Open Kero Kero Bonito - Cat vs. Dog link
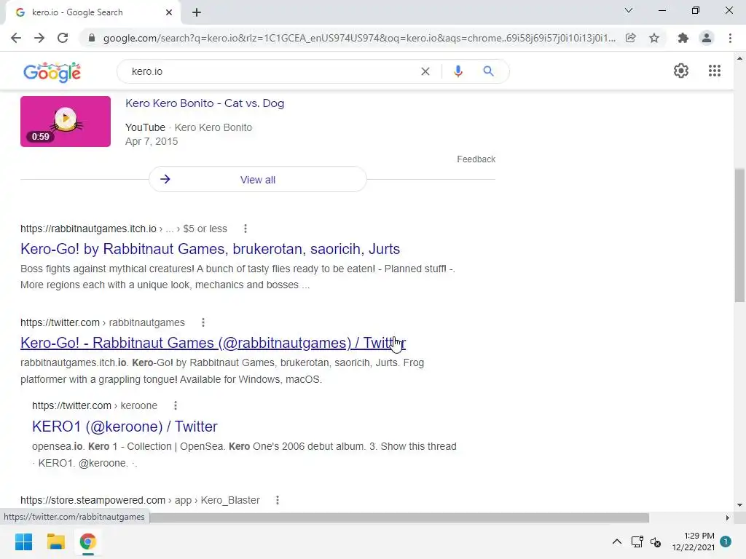The width and height of the screenshot is (746, 559). click(x=205, y=103)
